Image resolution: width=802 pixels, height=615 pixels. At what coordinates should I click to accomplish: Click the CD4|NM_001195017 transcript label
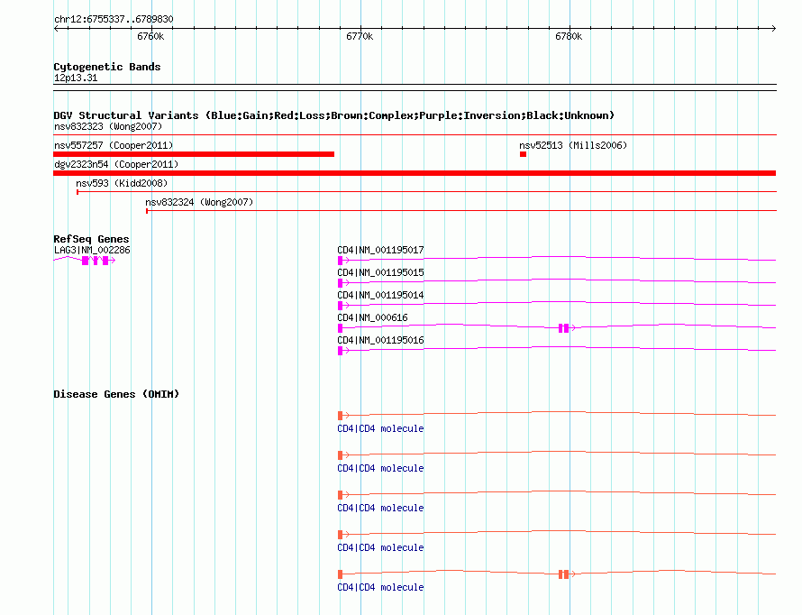click(x=380, y=250)
